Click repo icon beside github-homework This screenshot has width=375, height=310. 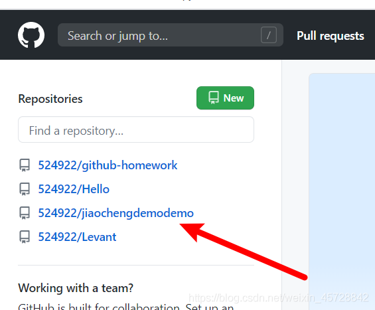[x=25, y=165]
